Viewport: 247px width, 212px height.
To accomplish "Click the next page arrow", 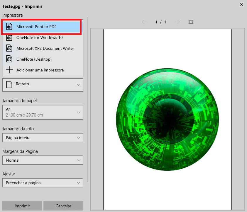I will (x=177, y=22).
